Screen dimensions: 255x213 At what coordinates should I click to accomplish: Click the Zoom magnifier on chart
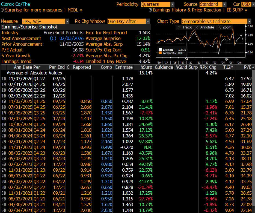[219, 27]
